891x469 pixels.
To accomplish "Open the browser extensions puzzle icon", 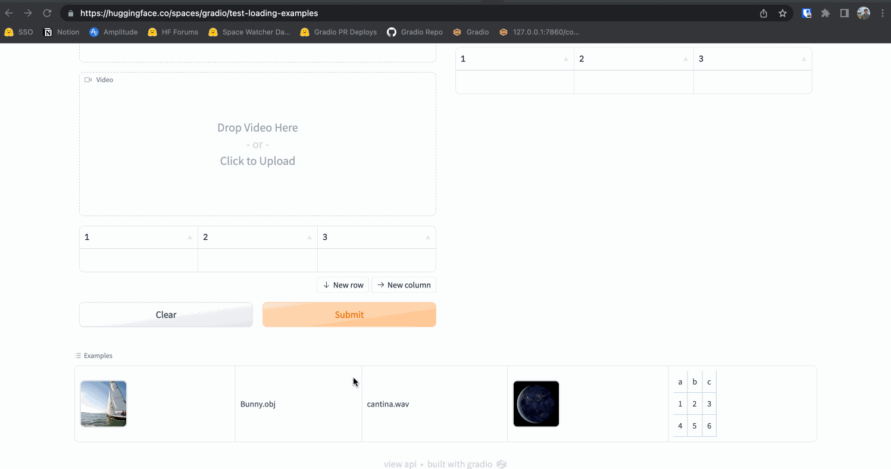I will pyautogui.click(x=826, y=12).
